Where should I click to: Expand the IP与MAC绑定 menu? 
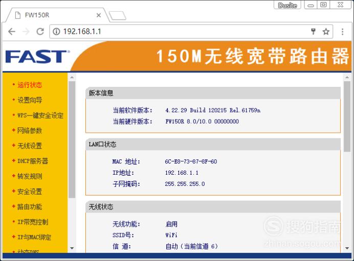tap(34, 237)
